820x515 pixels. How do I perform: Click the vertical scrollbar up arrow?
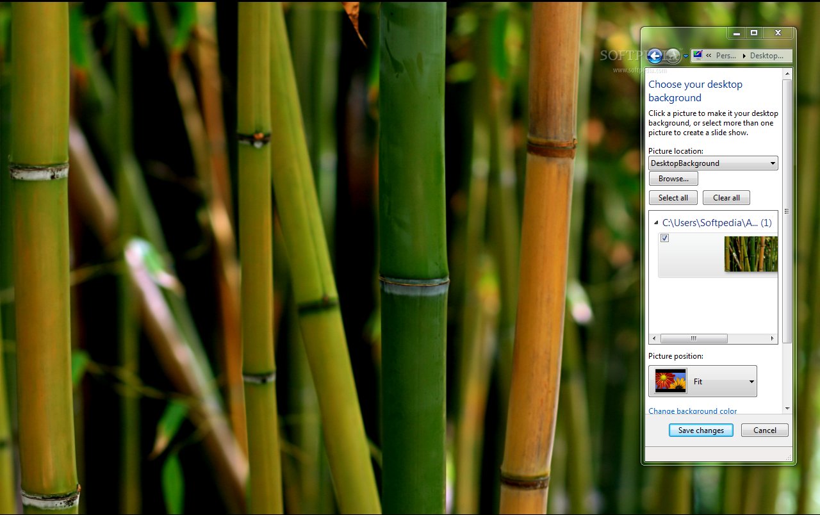[787, 74]
